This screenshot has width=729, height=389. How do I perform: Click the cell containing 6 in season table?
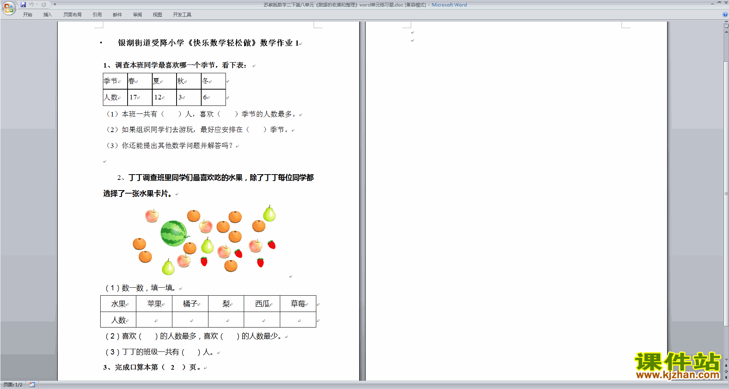(x=213, y=98)
